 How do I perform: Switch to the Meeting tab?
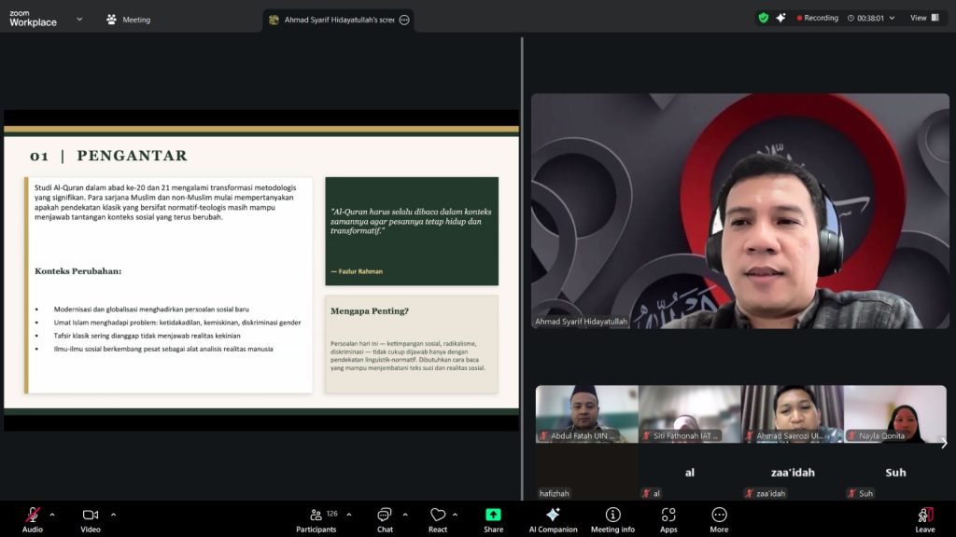pos(129,20)
